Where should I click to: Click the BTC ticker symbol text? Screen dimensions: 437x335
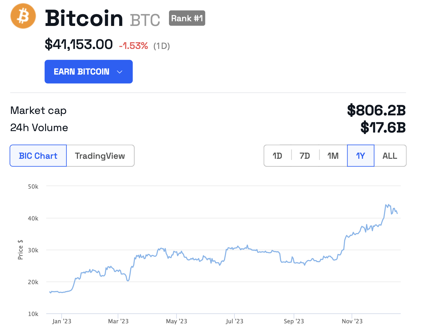point(145,20)
